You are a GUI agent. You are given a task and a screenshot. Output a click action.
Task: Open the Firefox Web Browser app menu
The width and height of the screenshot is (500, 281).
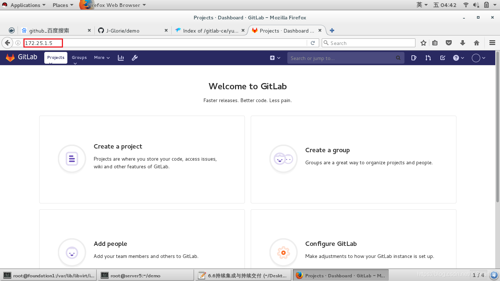(x=113, y=5)
